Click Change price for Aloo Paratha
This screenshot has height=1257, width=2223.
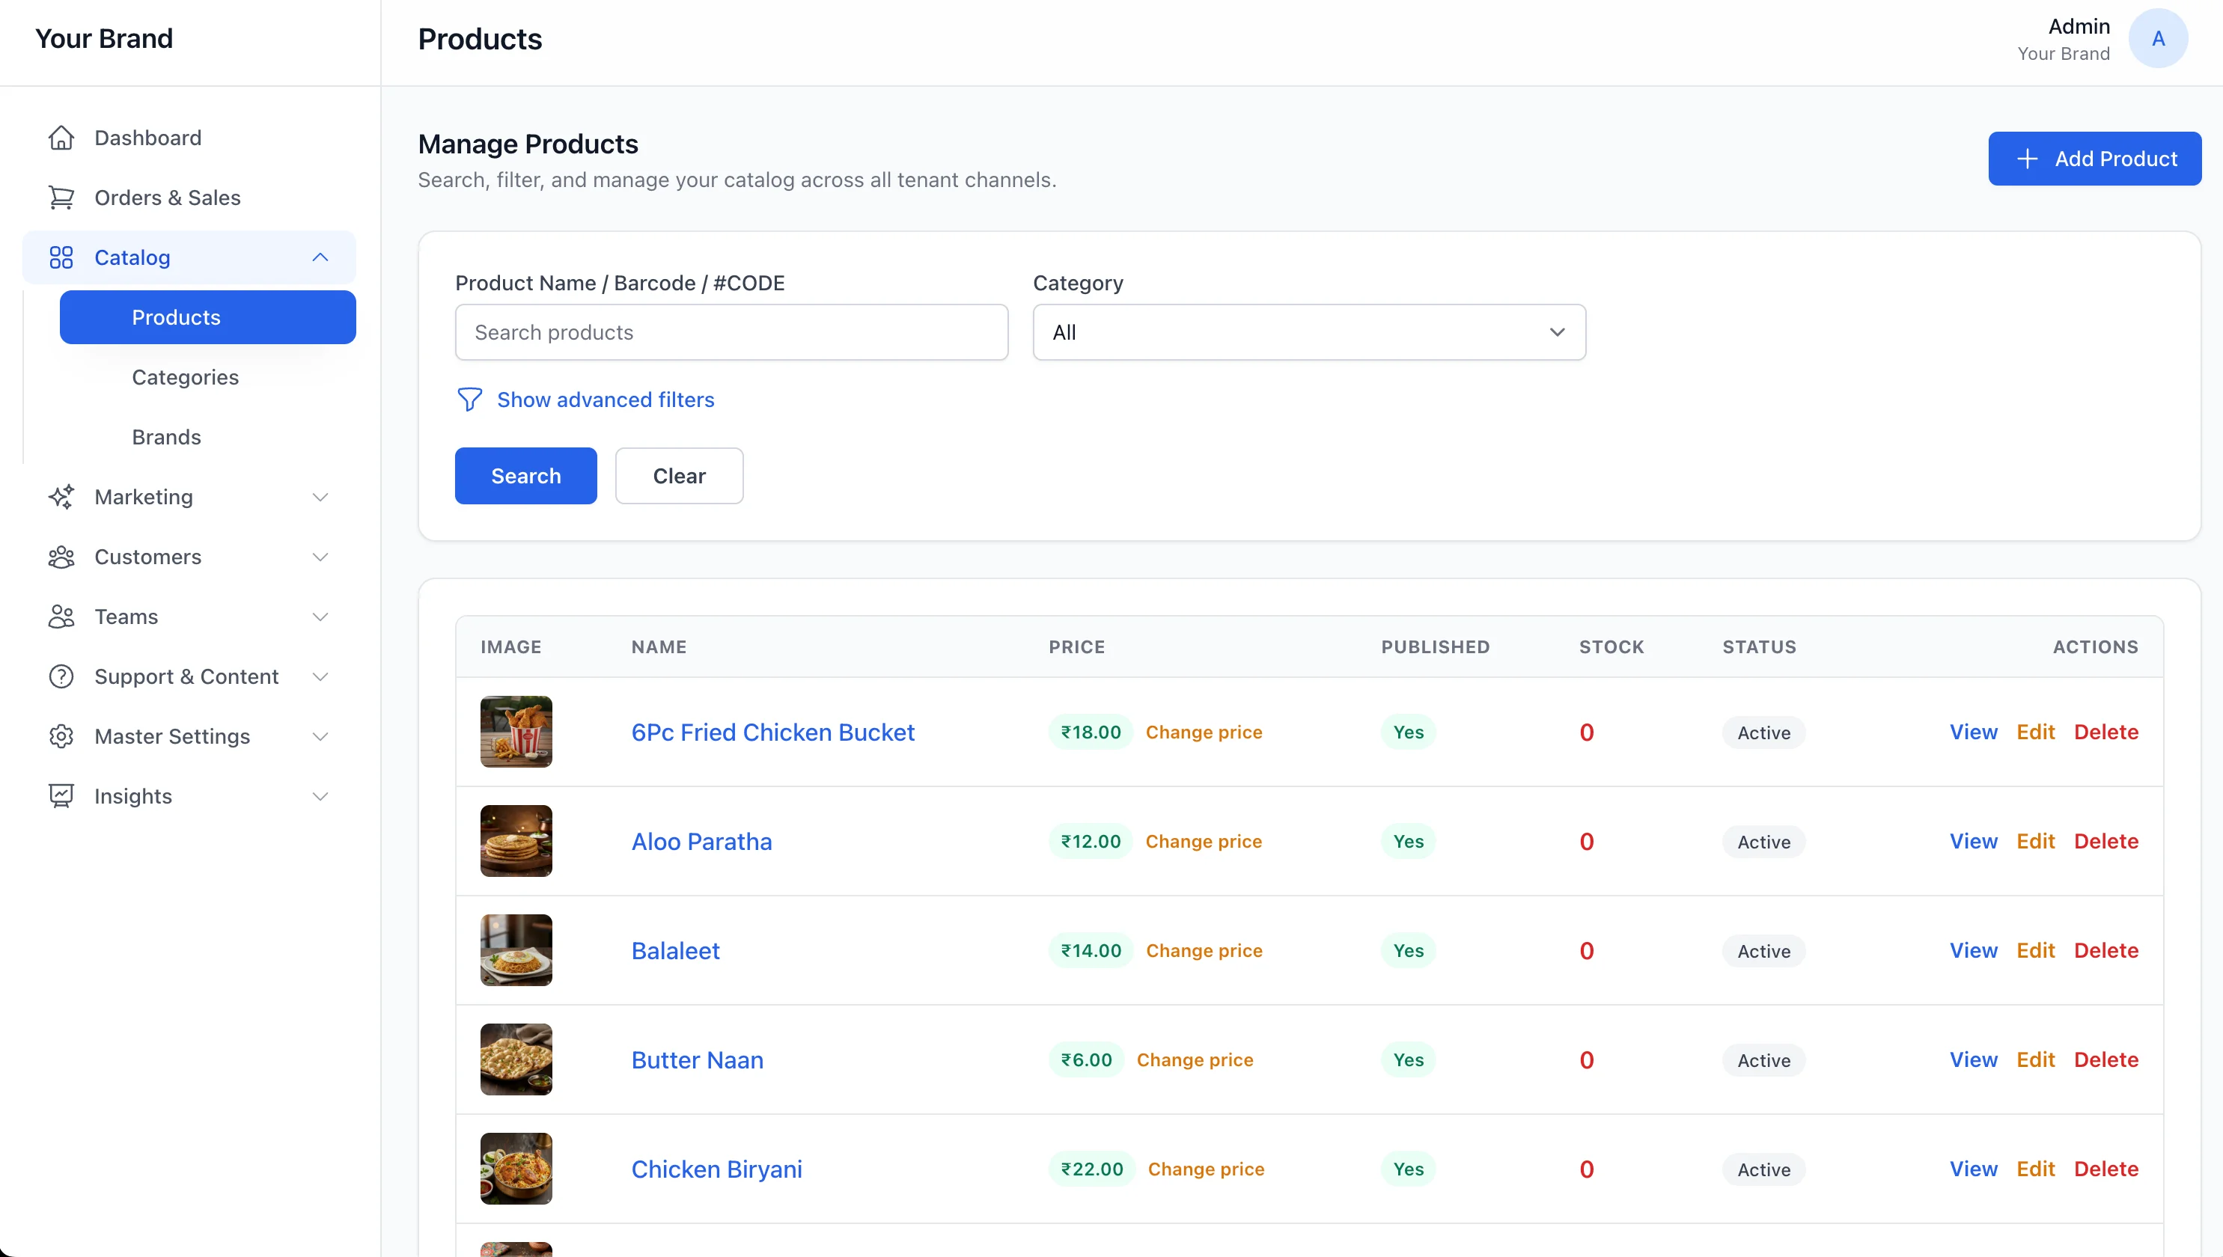coord(1203,842)
